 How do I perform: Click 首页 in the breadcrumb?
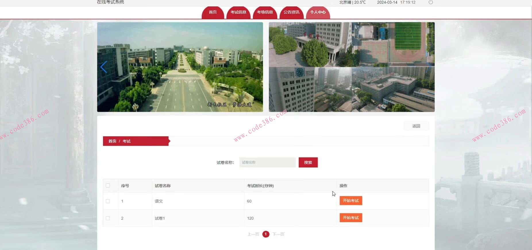point(112,141)
